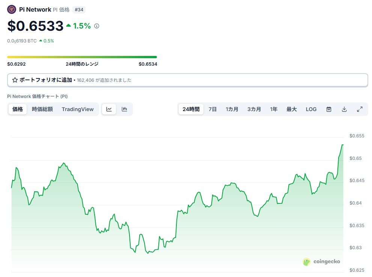
Task: Click the $0.6533 price value
Action: coord(35,26)
